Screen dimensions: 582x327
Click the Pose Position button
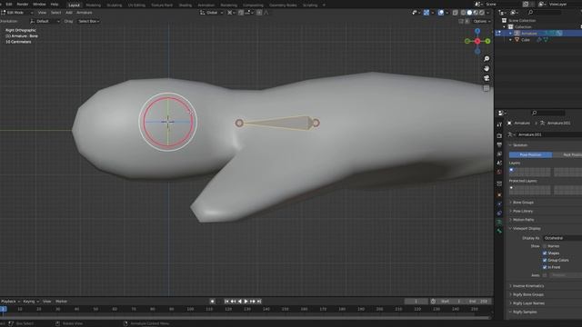pyautogui.click(x=530, y=154)
